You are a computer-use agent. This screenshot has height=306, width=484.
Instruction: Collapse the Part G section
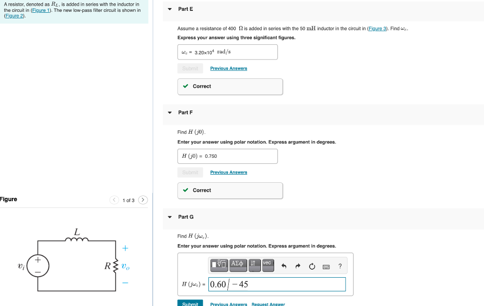[169, 217]
